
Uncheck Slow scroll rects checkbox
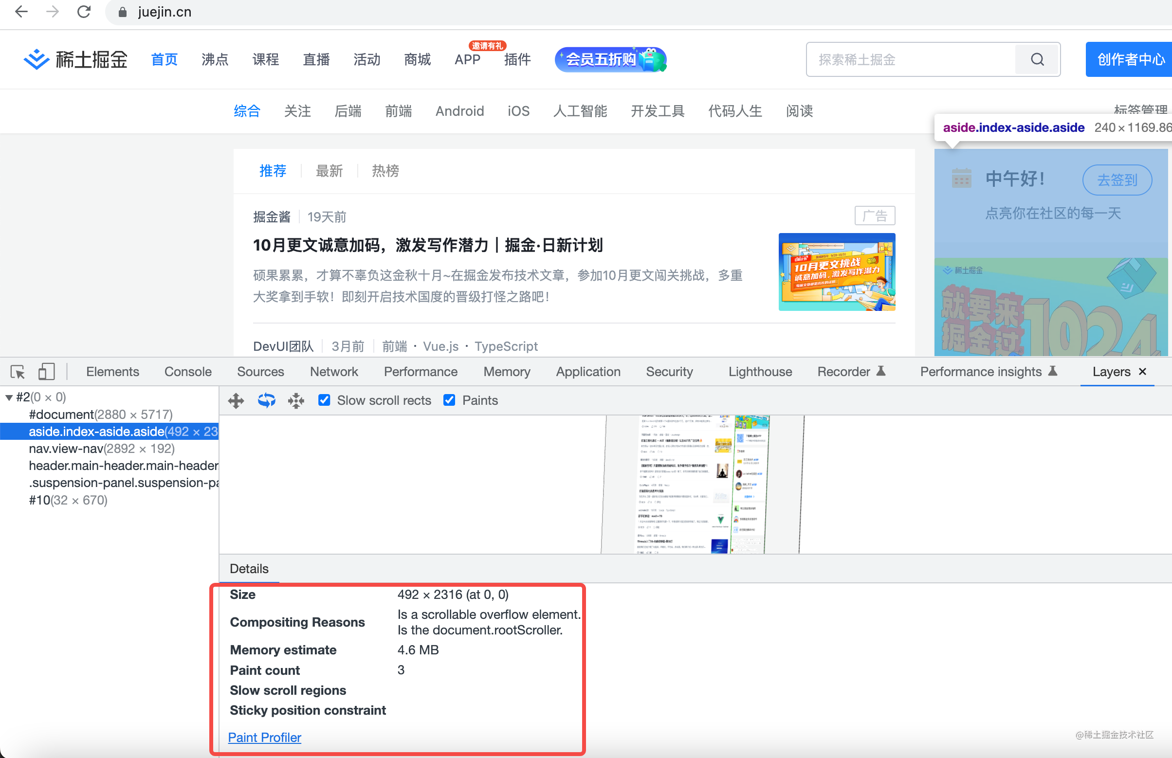pyautogui.click(x=324, y=400)
